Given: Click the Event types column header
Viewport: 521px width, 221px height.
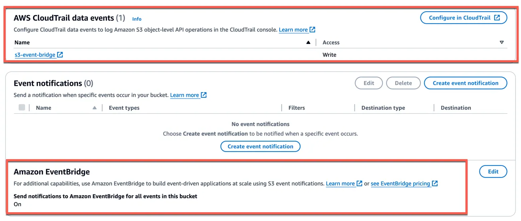Looking at the screenshot, I should click(124, 108).
